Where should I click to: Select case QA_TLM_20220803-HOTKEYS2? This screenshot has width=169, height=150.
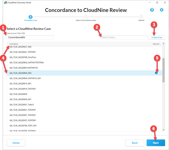84,68
